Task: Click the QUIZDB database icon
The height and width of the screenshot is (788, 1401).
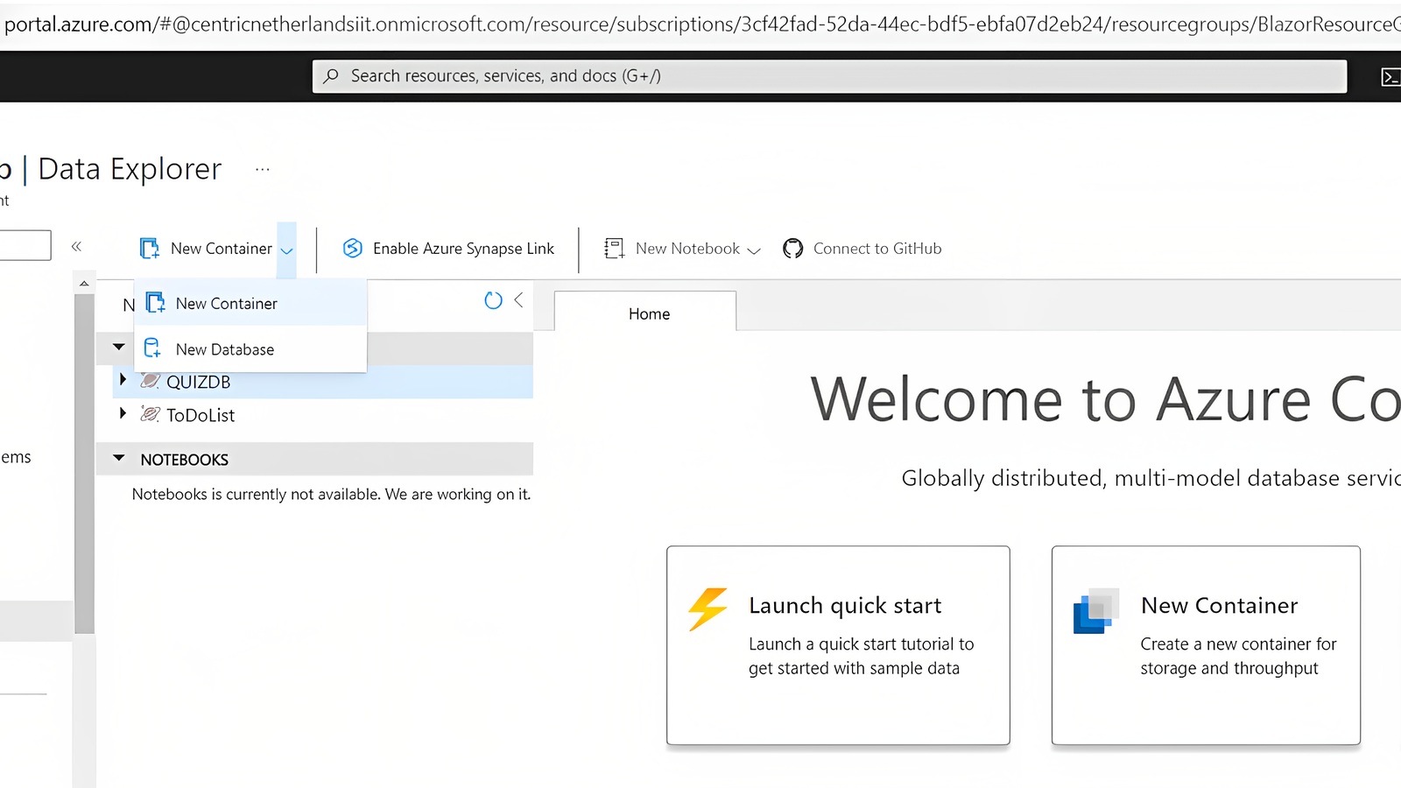Action: coord(151,380)
